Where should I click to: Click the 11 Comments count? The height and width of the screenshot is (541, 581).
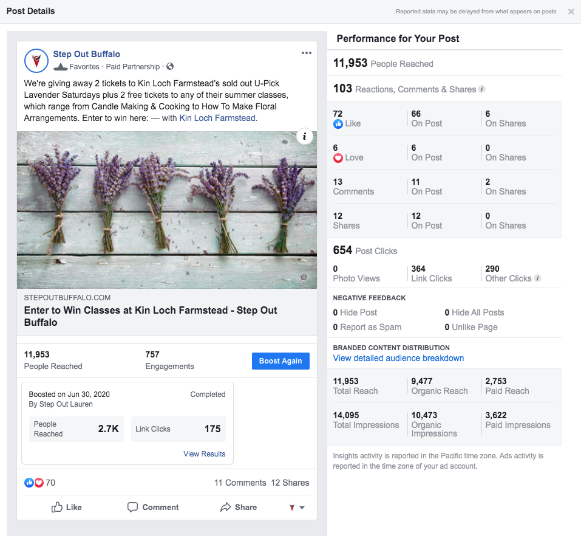pos(240,483)
